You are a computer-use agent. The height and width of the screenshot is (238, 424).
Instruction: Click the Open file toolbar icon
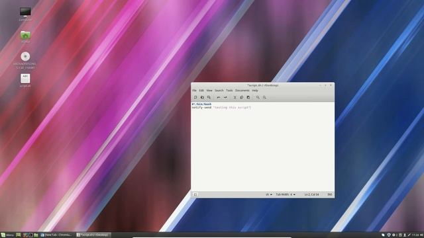pos(202,97)
